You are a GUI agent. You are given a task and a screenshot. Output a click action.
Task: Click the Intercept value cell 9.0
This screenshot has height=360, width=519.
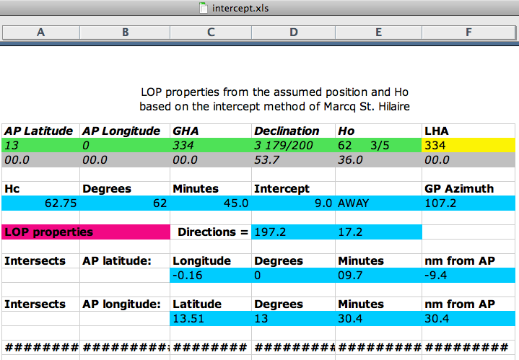pyautogui.click(x=293, y=203)
